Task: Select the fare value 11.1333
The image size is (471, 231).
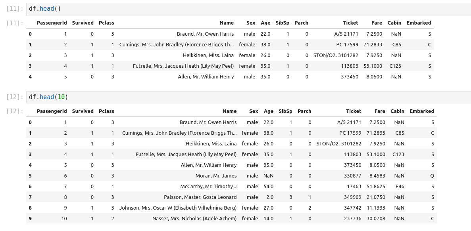Action: (x=375, y=208)
